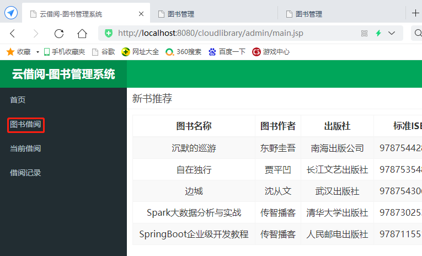Click the book title SpringBoot企业级开发教程
The width and height of the screenshot is (422, 256).
pos(194,234)
